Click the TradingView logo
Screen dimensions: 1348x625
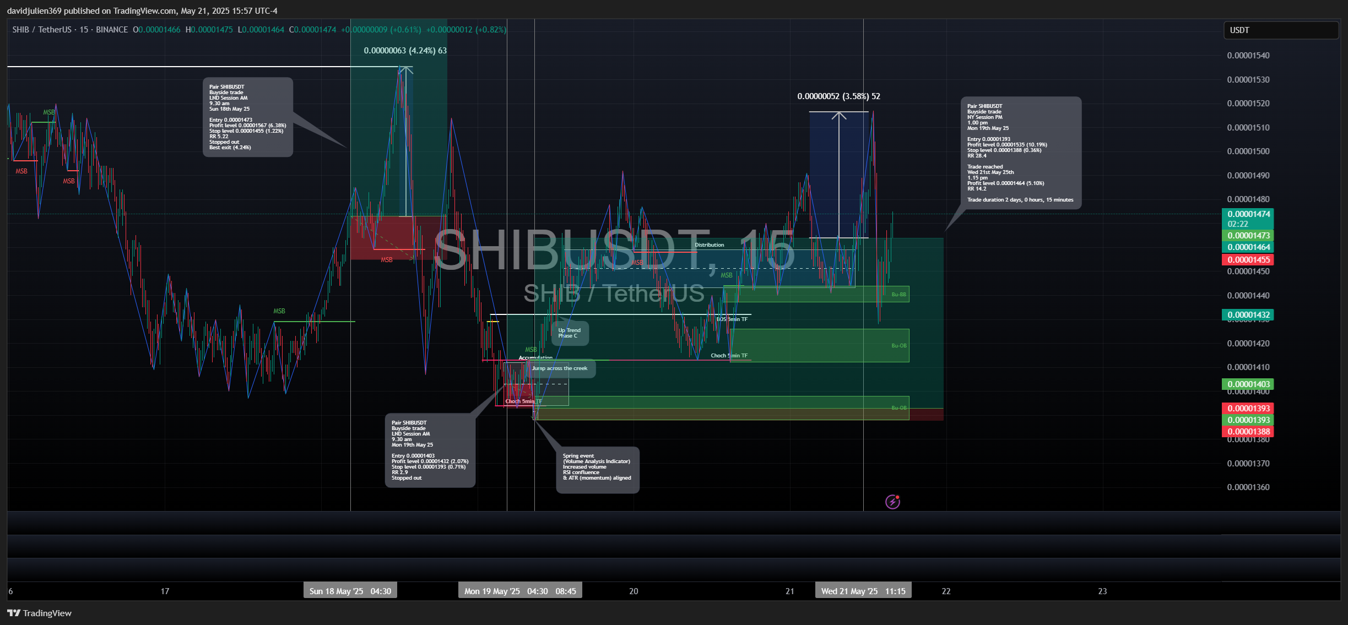pos(39,613)
